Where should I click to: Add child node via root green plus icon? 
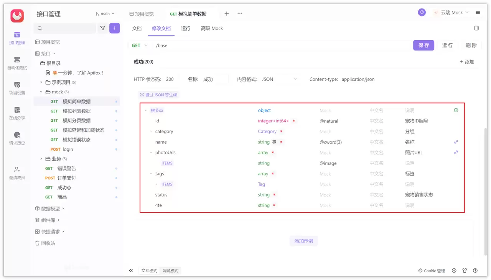pyautogui.click(x=456, y=110)
